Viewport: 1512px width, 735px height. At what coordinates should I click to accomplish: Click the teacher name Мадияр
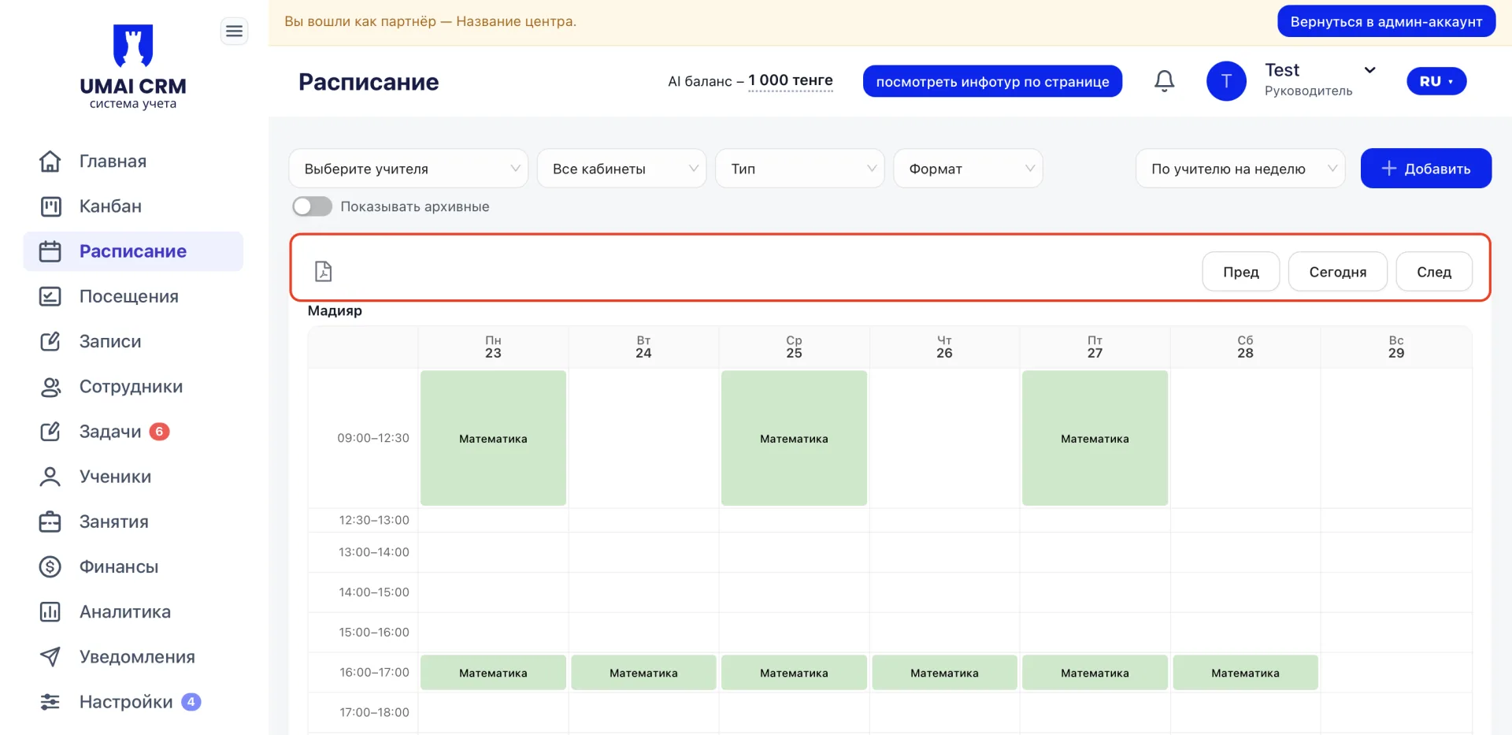(335, 311)
